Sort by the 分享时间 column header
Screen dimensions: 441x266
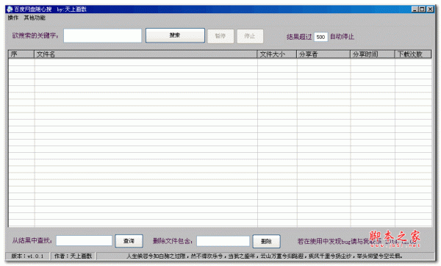point(373,54)
